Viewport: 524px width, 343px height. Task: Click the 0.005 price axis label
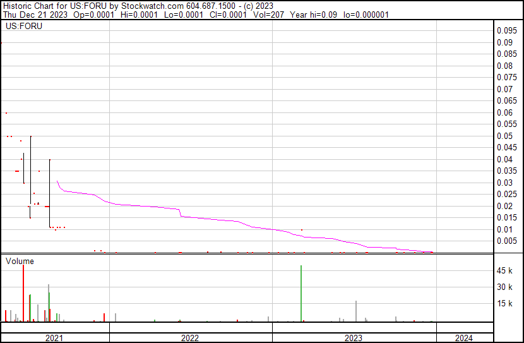(506, 241)
